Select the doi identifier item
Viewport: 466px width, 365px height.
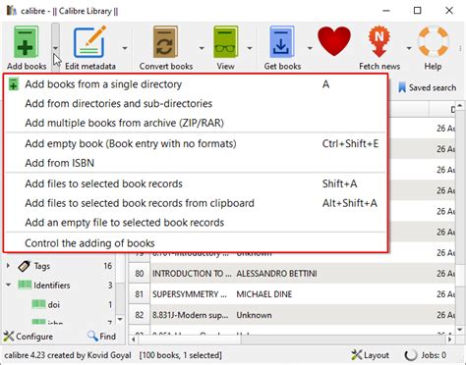tap(54, 304)
